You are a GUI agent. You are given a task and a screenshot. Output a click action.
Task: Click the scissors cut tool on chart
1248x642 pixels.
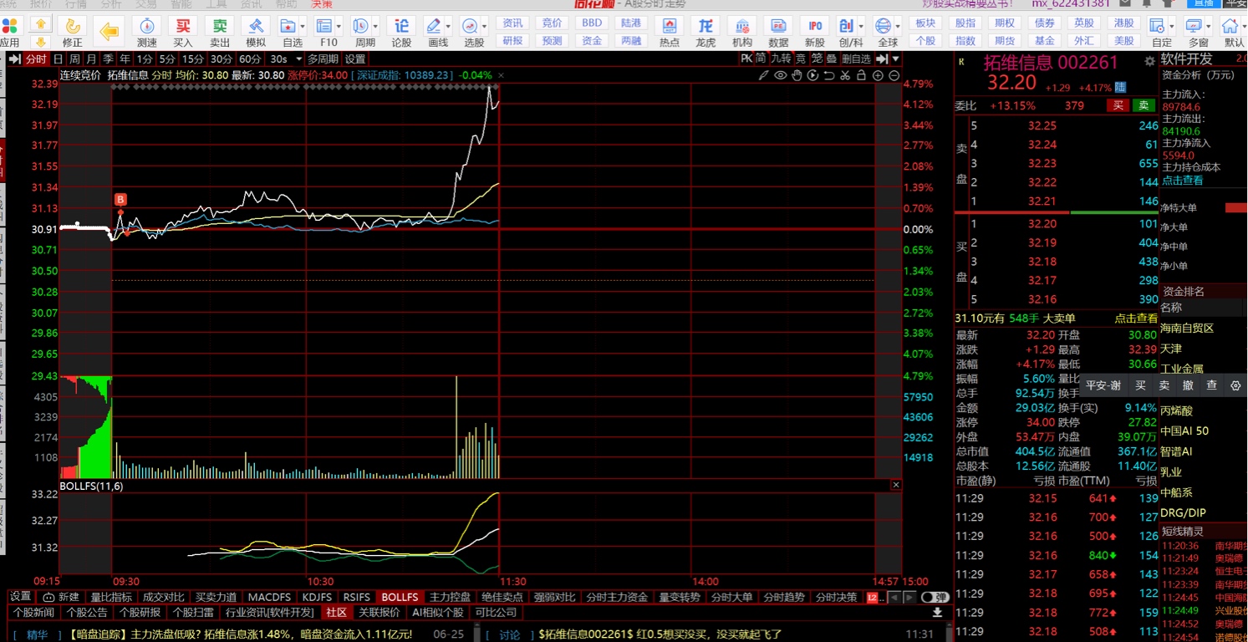pos(845,75)
